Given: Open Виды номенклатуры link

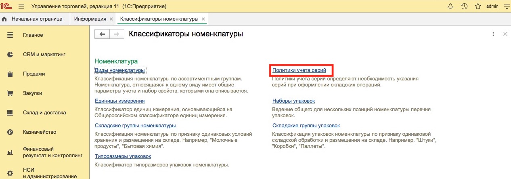Looking at the screenshot, I should click(119, 70).
